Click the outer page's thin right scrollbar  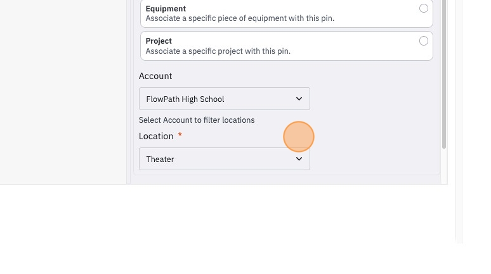(x=459, y=121)
